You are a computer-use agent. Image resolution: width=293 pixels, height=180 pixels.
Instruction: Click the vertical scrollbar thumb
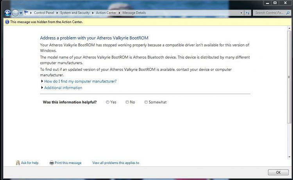289,77
